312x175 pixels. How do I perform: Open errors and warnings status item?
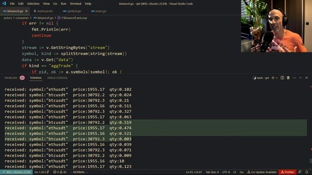(x=59, y=172)
